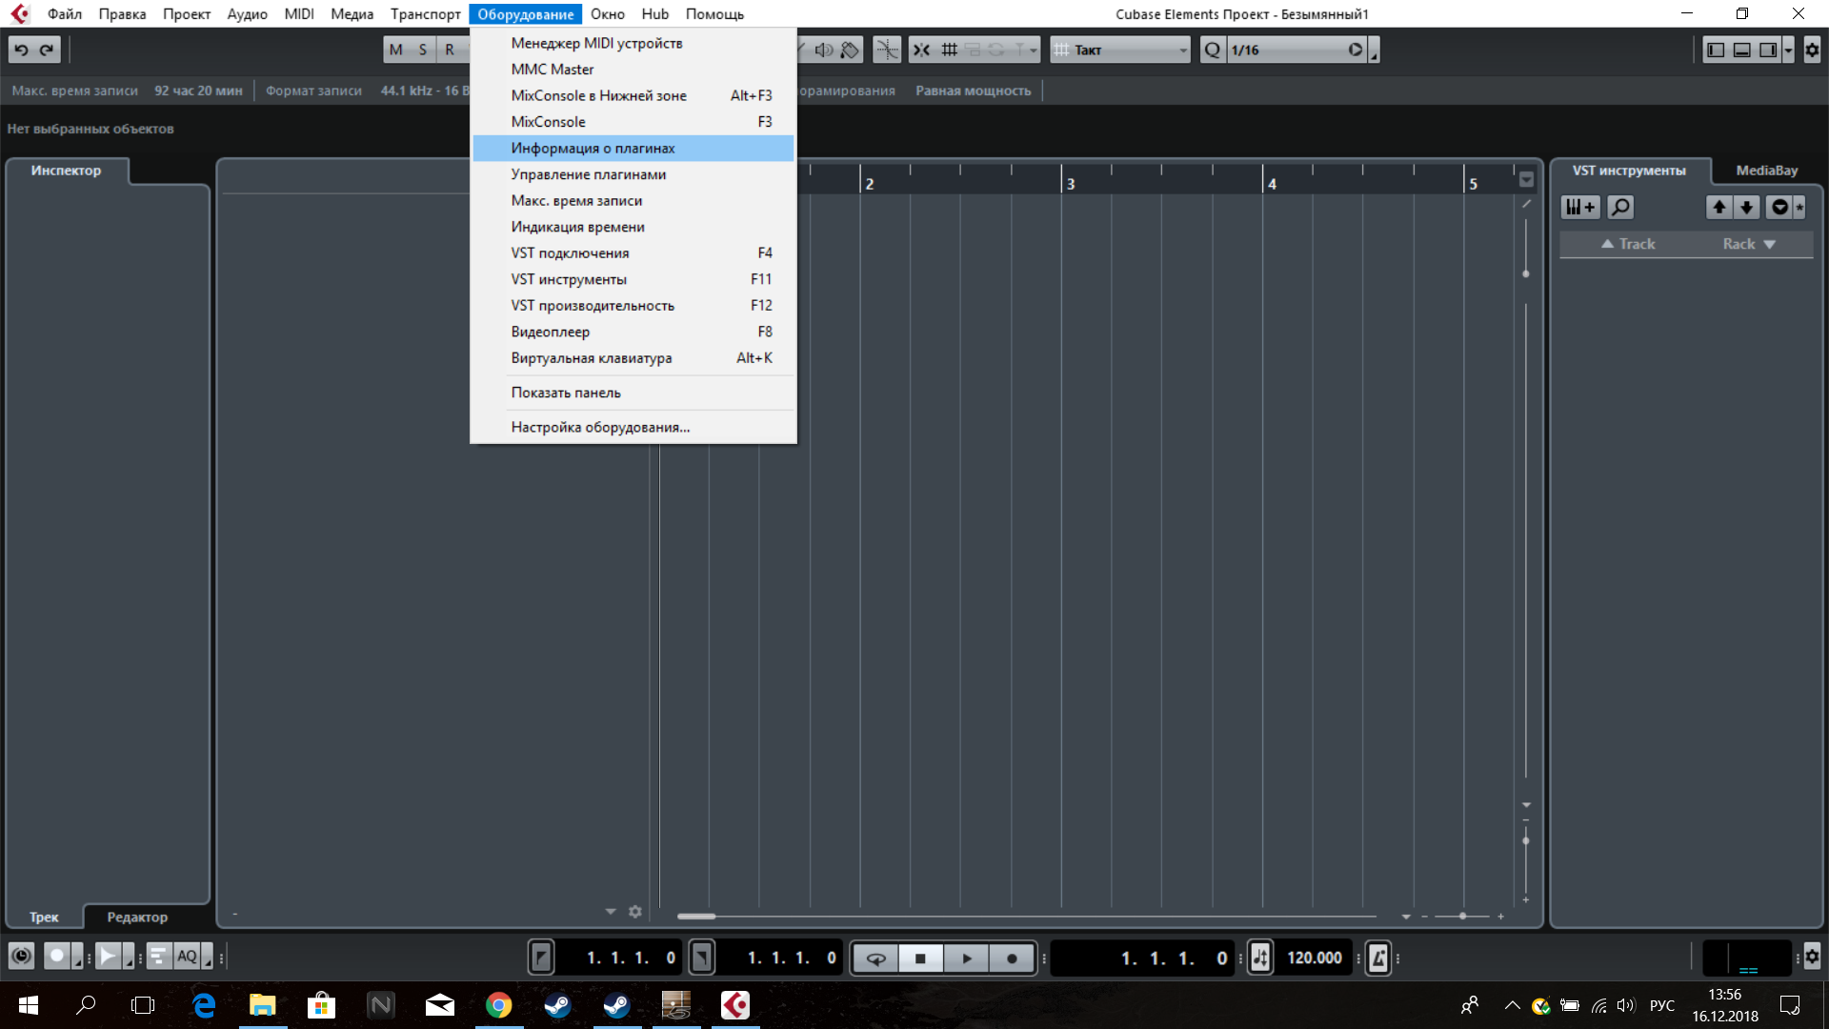Open Настройка оборудования menu entry

tap(600, 427)
